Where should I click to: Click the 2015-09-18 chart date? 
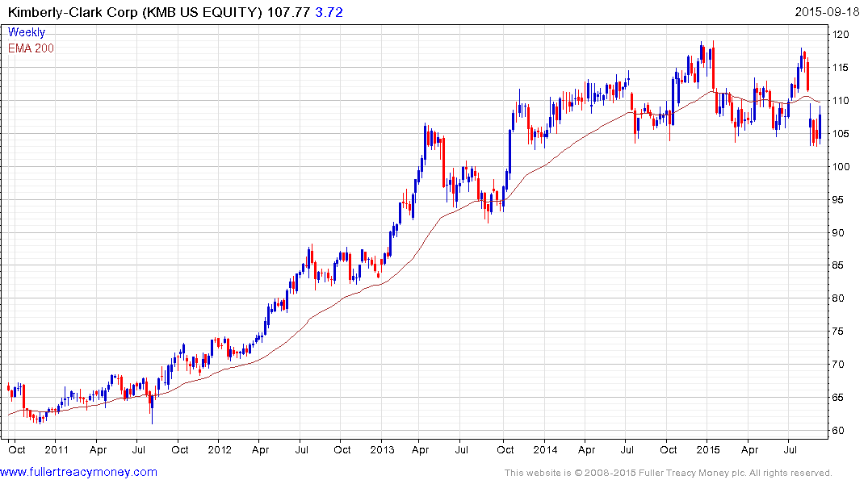pos(827,12)
